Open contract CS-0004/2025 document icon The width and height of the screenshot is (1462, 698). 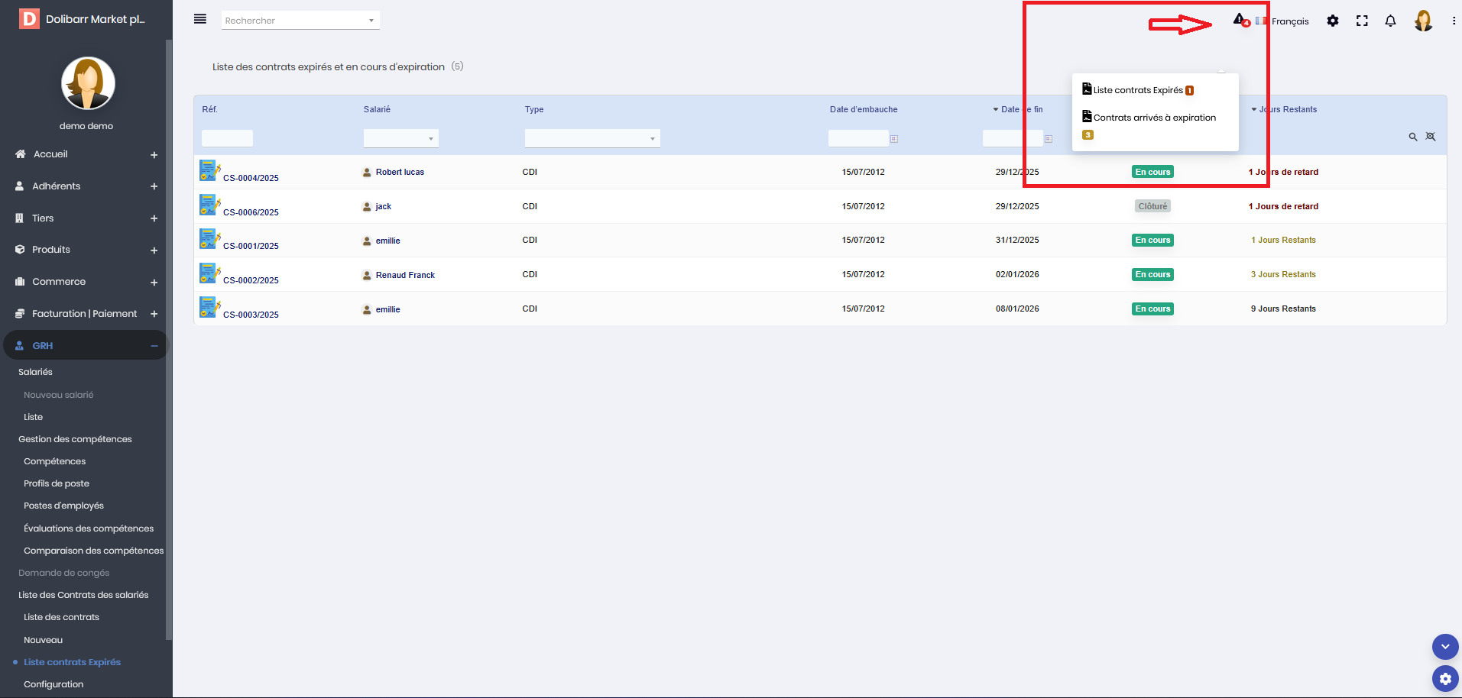[x=209, y=170]
